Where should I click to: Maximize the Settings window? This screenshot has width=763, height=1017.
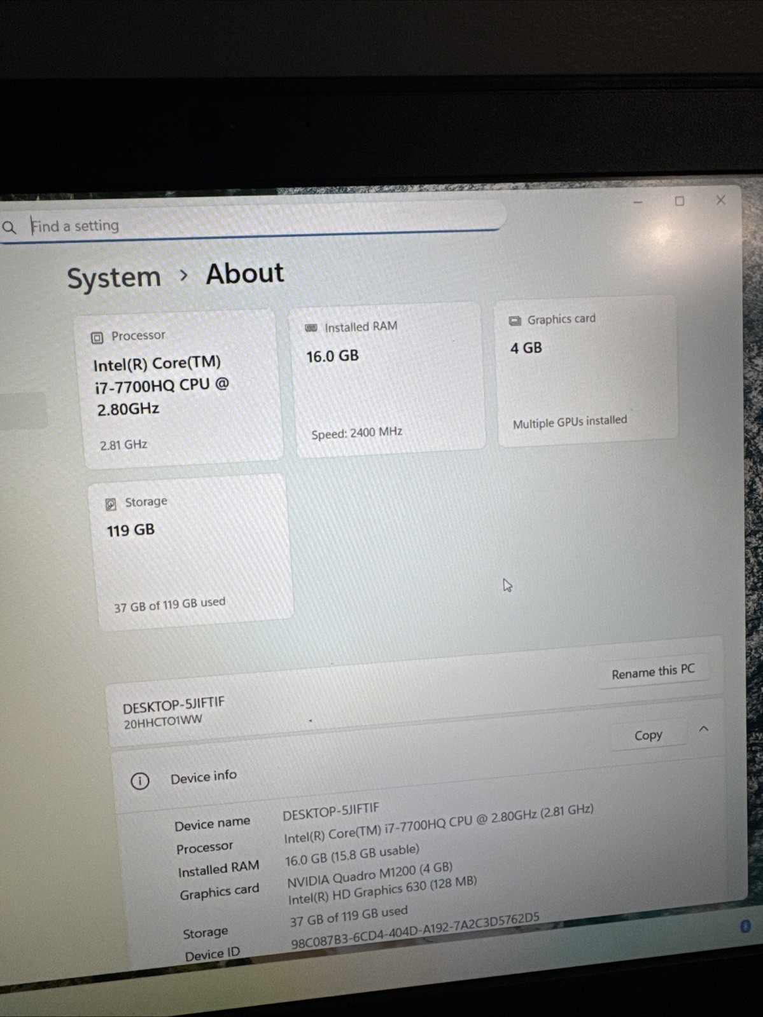pyautogui.click(x=679, y=201)
